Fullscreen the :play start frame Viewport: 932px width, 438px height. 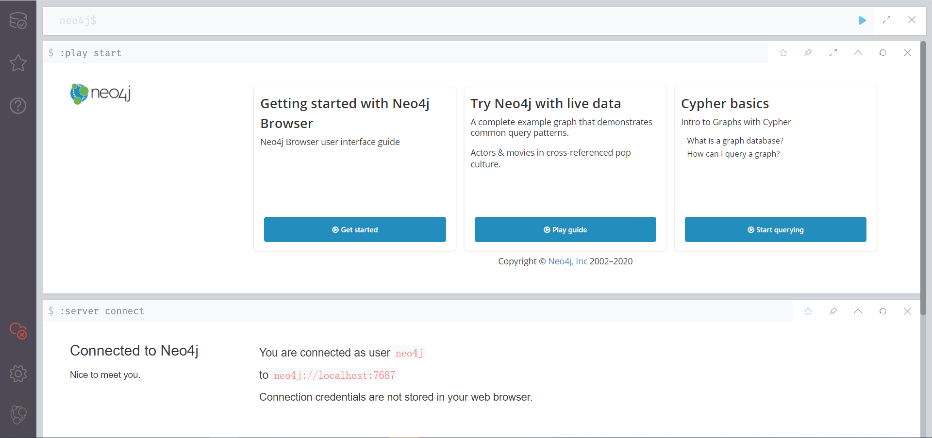pyautogui.click(x=833, y=52)
